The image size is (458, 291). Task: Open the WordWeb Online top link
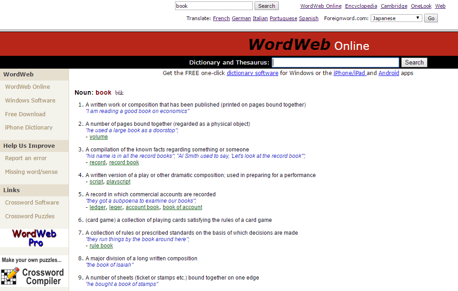(321, 6)
